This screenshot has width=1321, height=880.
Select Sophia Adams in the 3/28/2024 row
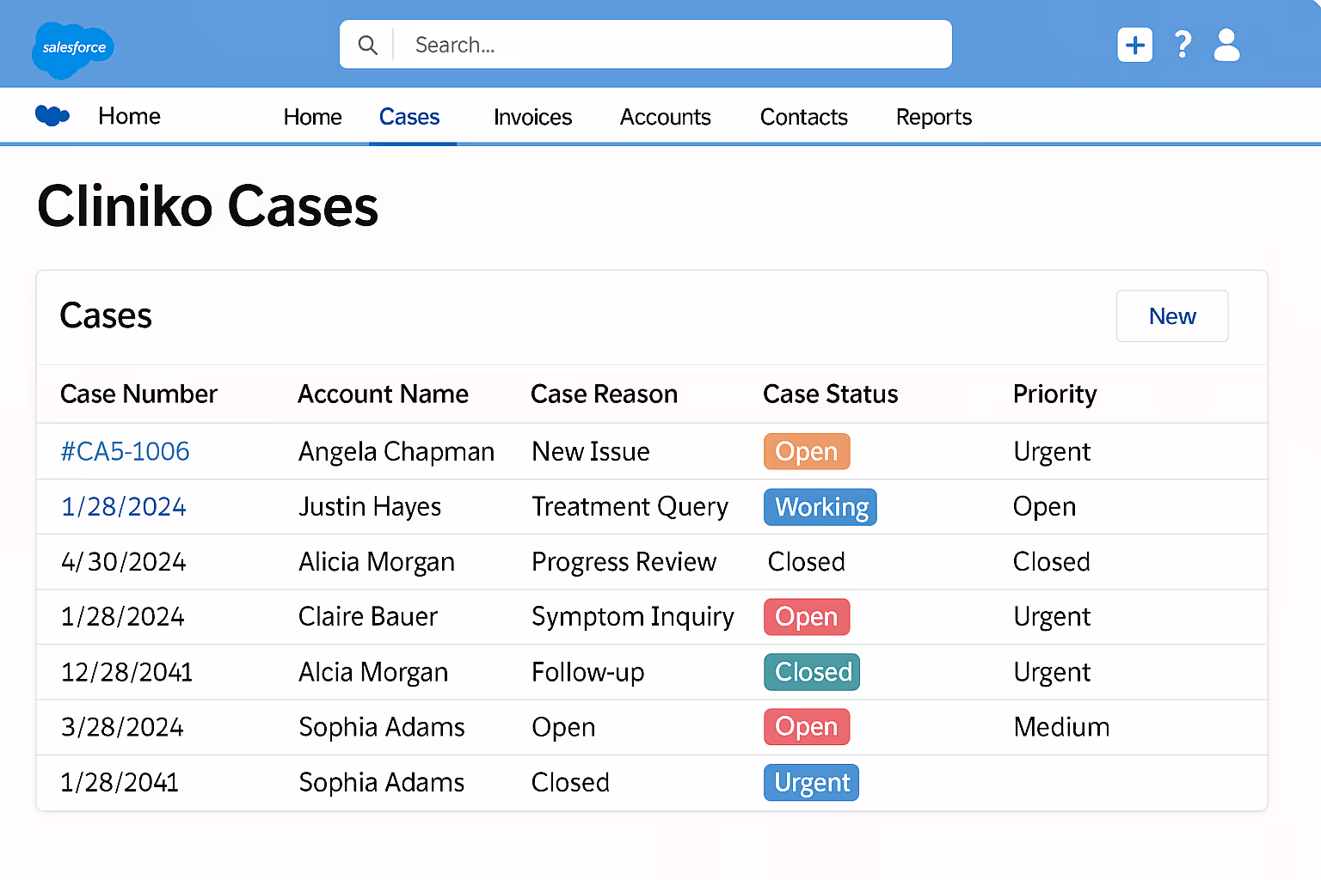pyautogui.click(x=382, y=727)
